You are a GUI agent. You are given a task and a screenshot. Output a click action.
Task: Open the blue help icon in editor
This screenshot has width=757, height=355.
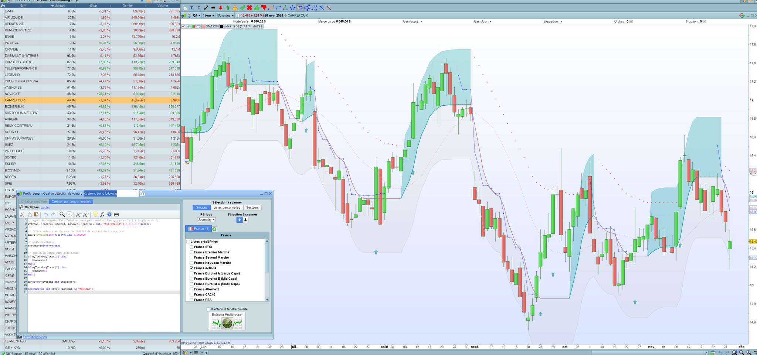109,214
